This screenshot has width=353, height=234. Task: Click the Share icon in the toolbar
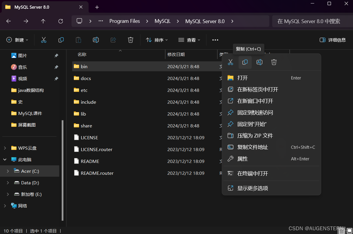(113, 40)
